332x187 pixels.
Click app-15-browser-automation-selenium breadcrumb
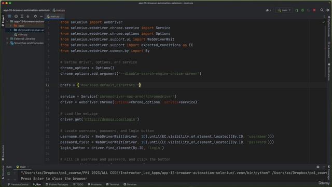[26, 10]
